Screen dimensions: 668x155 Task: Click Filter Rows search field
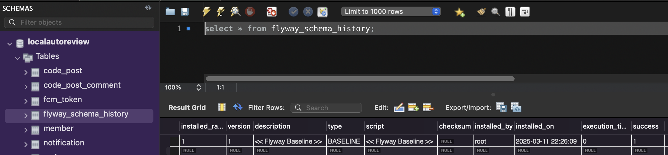click(x=326, y=108)
